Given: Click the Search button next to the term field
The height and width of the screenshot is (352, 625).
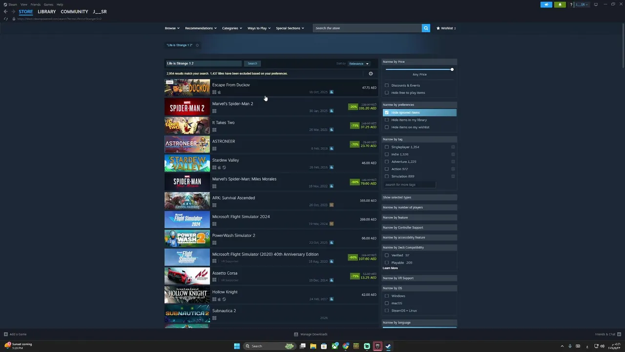Looking at the screenshot, I should (252, 64).
